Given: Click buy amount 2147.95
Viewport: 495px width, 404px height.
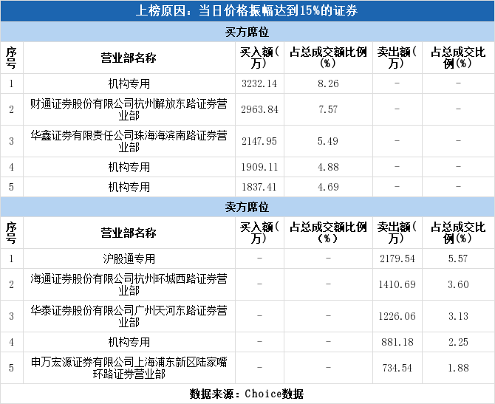Looking at the screenshot, I should [259, 141].
